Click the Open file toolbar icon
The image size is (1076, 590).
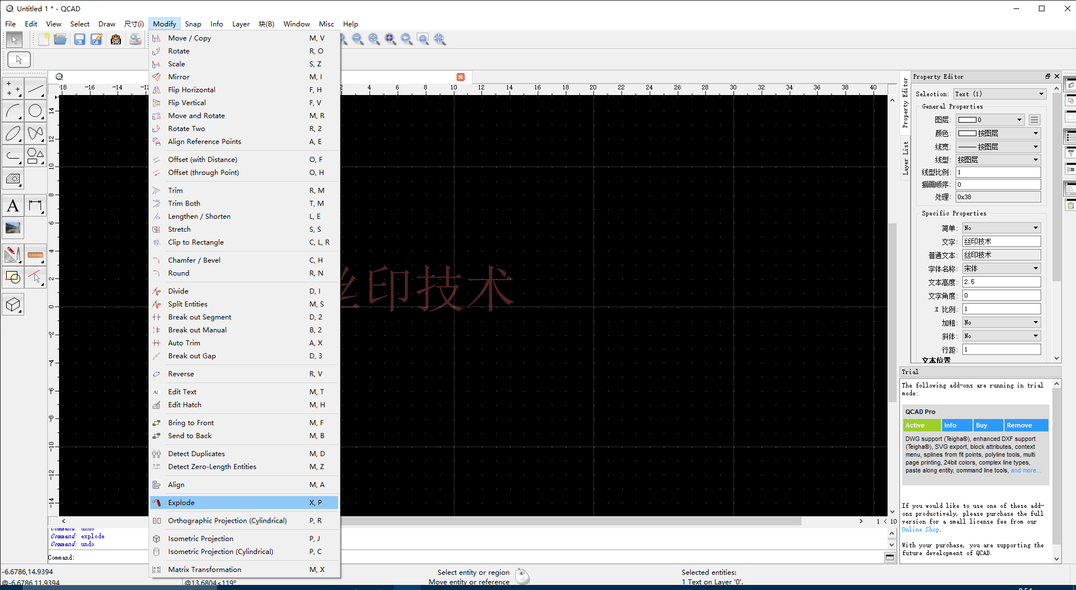(60, 39)
